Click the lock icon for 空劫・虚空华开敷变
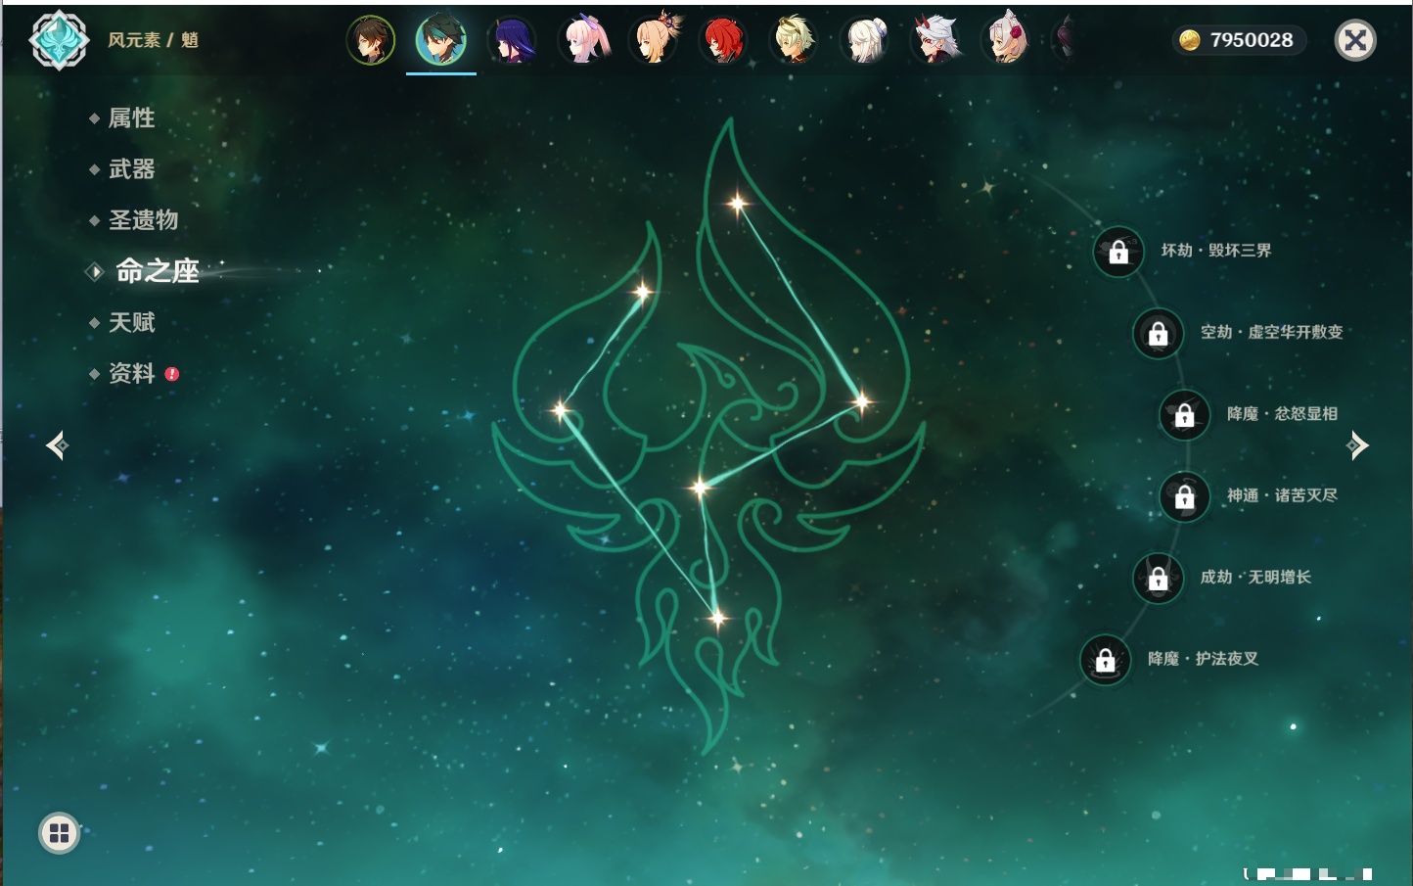The image size is (1413, 886). 1159,333
